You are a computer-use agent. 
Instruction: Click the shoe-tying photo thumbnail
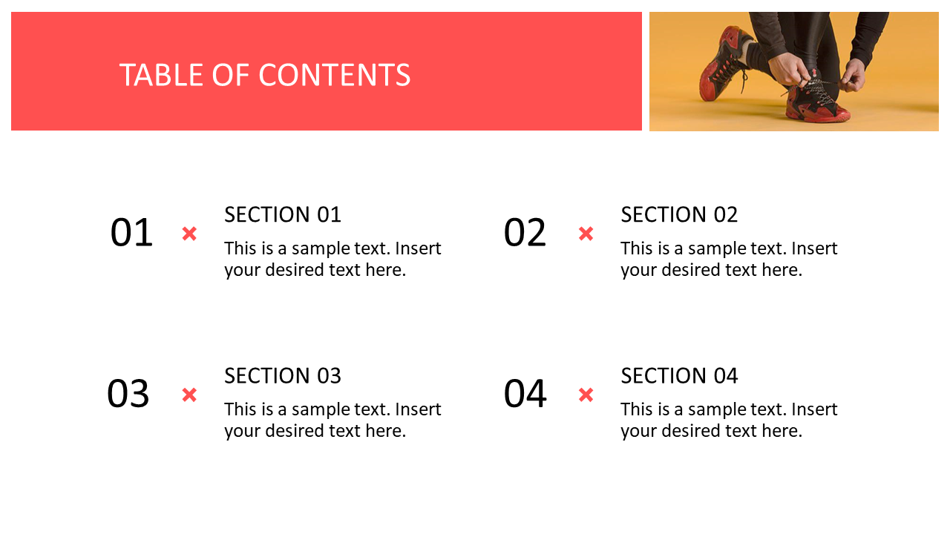click(x=794, y=71)
